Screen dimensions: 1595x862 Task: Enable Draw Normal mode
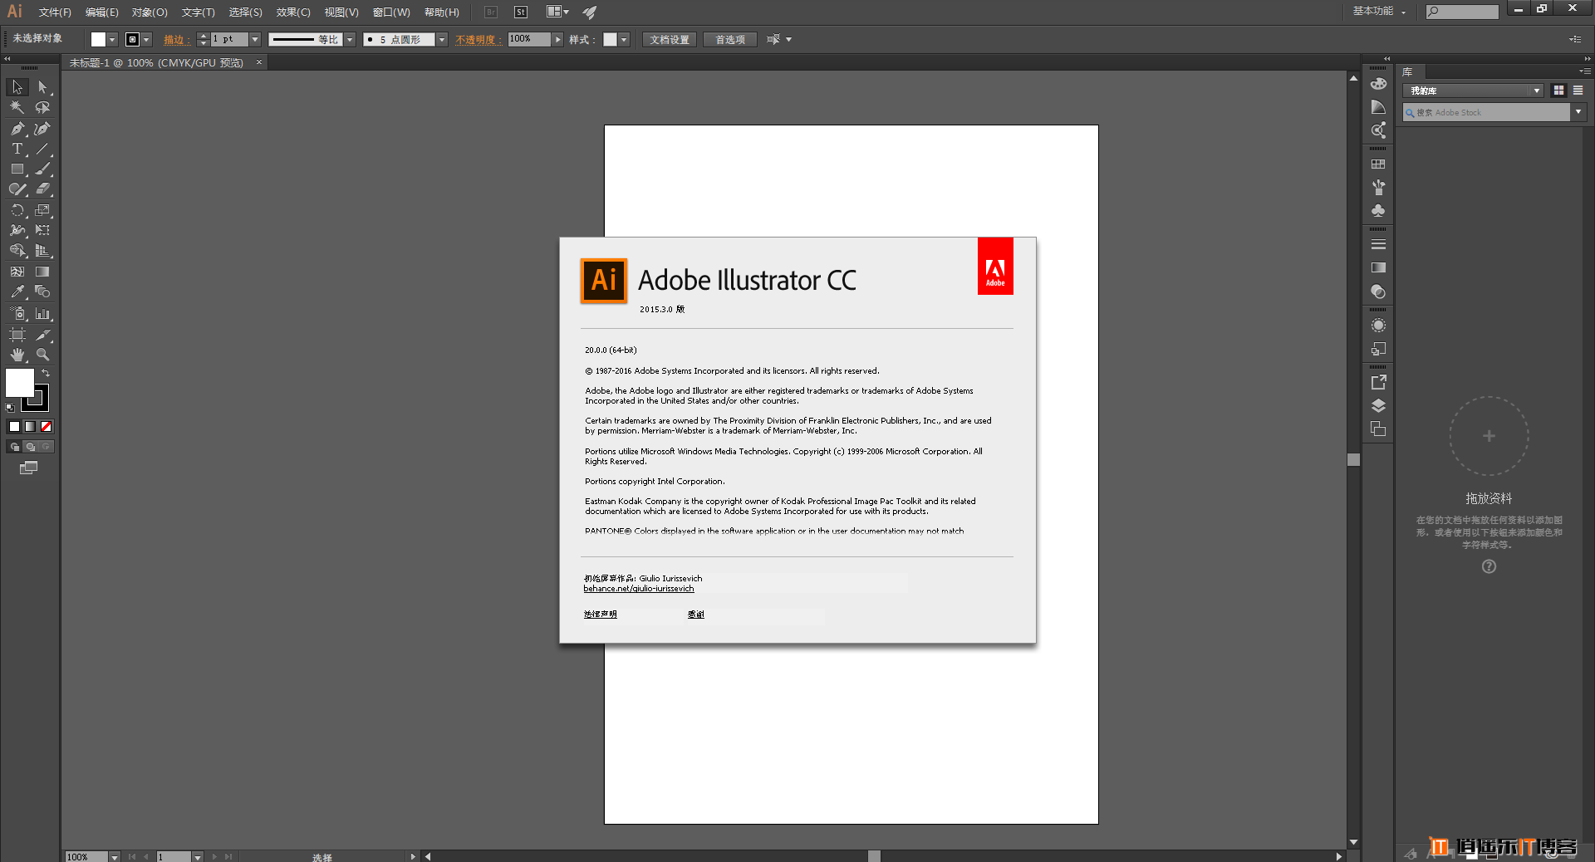14,447
